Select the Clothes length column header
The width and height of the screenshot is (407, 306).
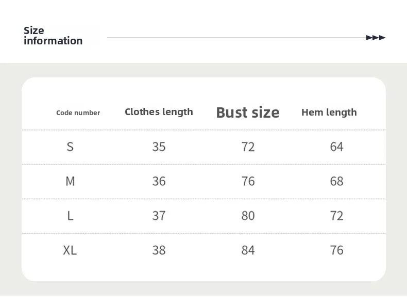159,112
